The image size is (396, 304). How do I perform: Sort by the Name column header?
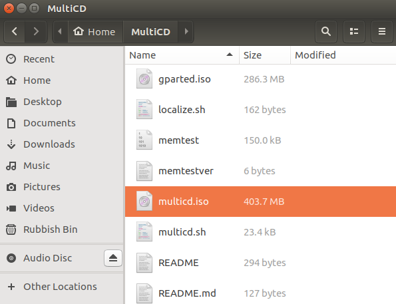coord(182,55)
